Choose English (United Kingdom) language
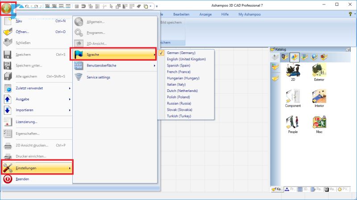 (x=186, y=59)
